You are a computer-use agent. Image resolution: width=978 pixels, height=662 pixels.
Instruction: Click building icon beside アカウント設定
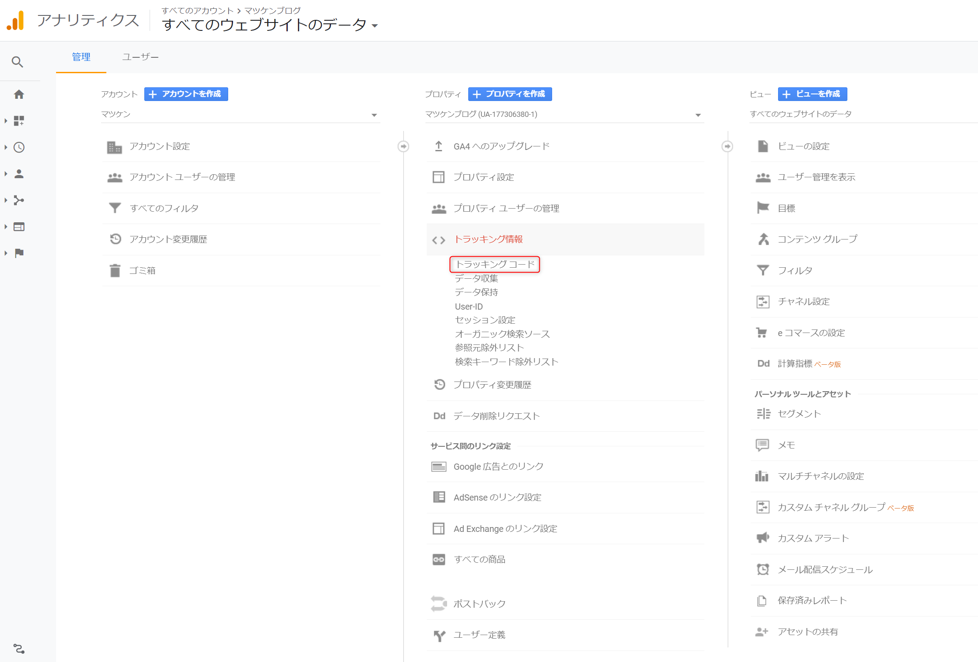pyautogui.click(x=114, y=147)
